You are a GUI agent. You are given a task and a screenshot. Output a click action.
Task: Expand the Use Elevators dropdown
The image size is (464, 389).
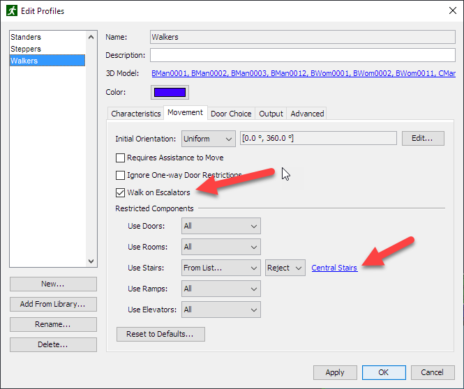pos(220,310)
